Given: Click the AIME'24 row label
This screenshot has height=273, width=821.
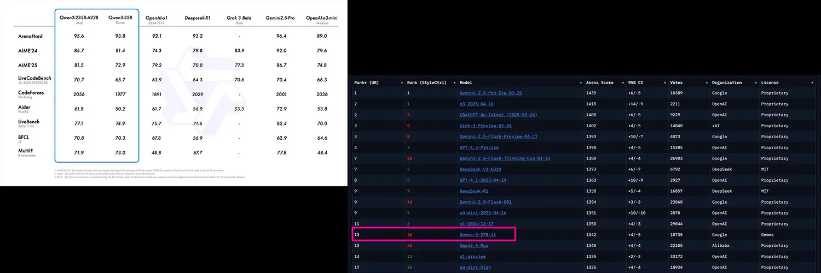Looking at the screenshot, I should pos(28,50).
